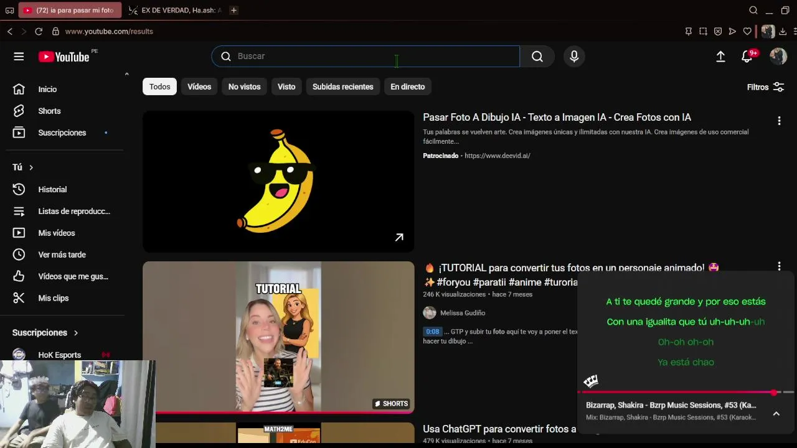Viewport: 797px width, 448px height.
Task: Select the Todos filter chip
Action: (x=159, y=86)
